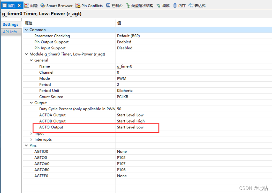The width and height of the screenshot is (272, 193).
Task: Select the AGTIO0 pin row label
Action: coord(41,151)
